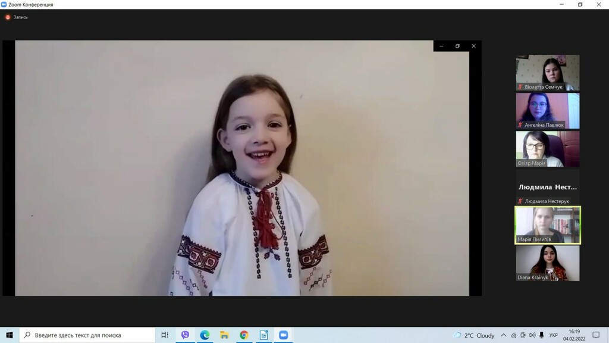Open Task View on the taskbar
The height and width of the screenshot is (343, 609).
click(x=165, y=335)
